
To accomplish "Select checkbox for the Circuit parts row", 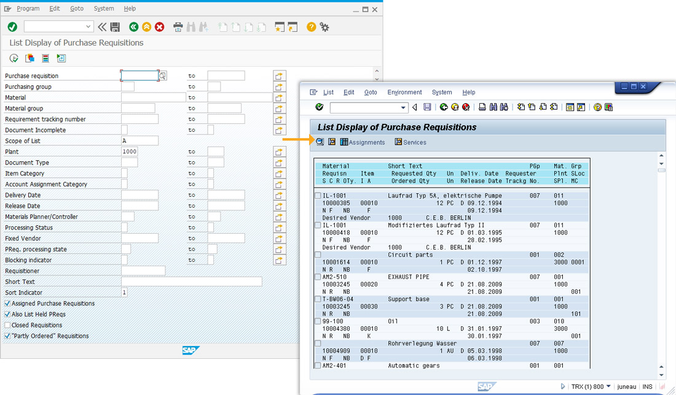I will point(318,255).
